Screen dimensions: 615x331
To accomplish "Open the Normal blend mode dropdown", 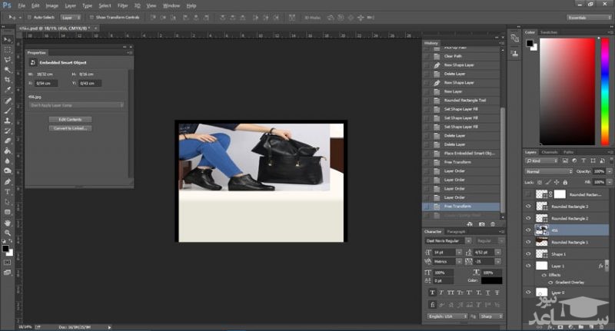I will tap(547, 170).
